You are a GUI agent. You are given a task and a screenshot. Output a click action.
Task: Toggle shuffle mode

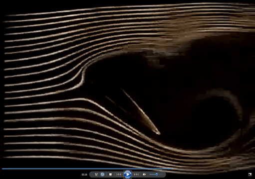(96, 175)
